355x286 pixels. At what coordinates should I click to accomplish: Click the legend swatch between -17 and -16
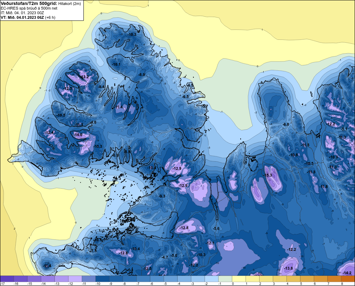7,279
